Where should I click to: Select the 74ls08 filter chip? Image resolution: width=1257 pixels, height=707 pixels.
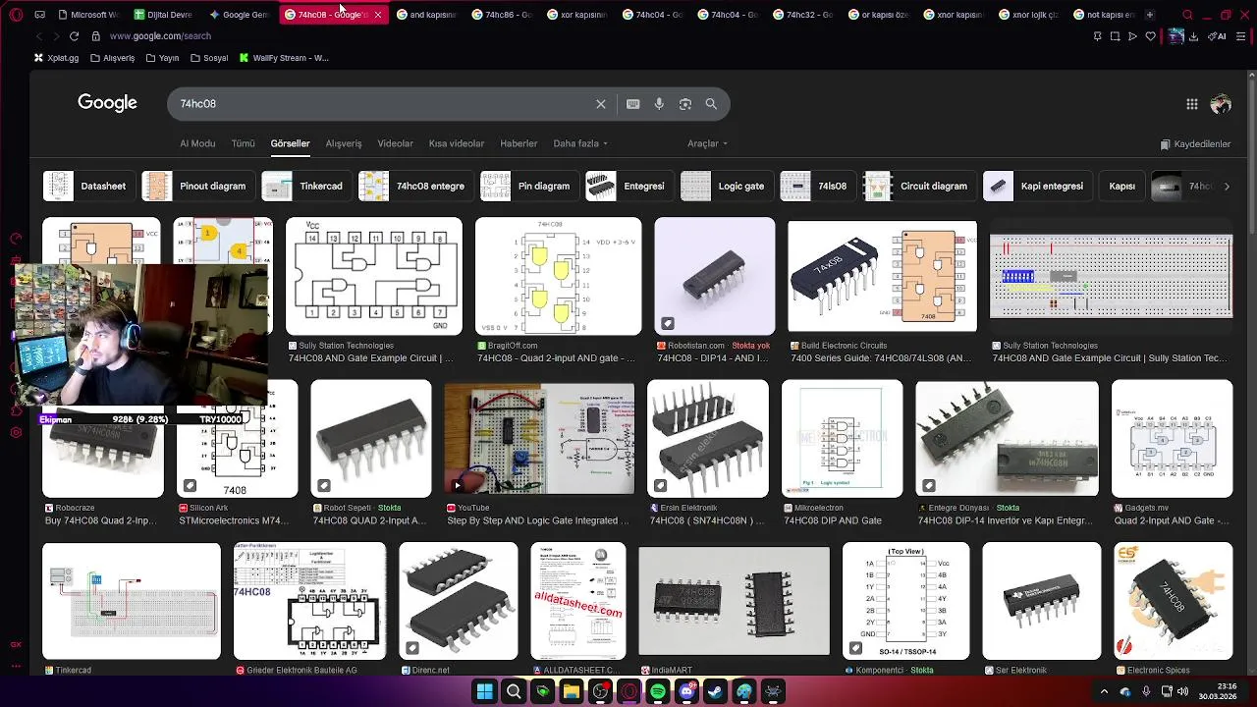coord(816,186)
